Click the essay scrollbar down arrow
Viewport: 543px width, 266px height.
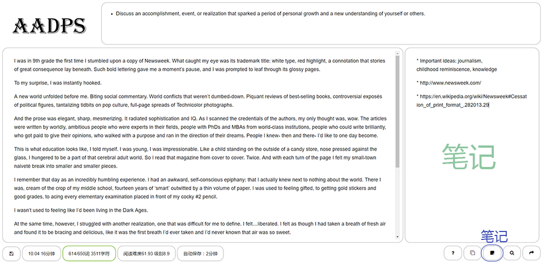[397, 237]
